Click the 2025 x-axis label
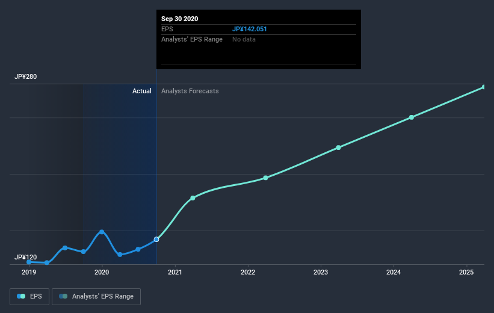The image size is (494, 313). click(466, 272)
